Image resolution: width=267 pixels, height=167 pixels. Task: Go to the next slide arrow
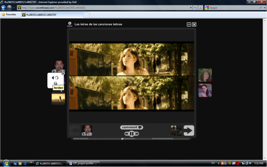click(189, 130)
